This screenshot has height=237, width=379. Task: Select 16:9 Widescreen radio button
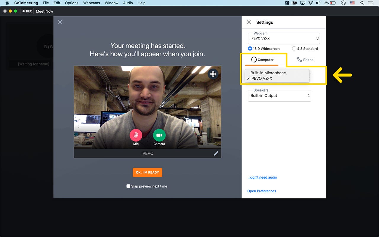coord(250,49)
